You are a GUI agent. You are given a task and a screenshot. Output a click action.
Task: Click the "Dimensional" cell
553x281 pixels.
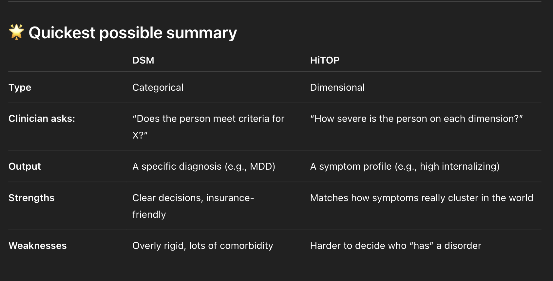[x=337, y=87]
